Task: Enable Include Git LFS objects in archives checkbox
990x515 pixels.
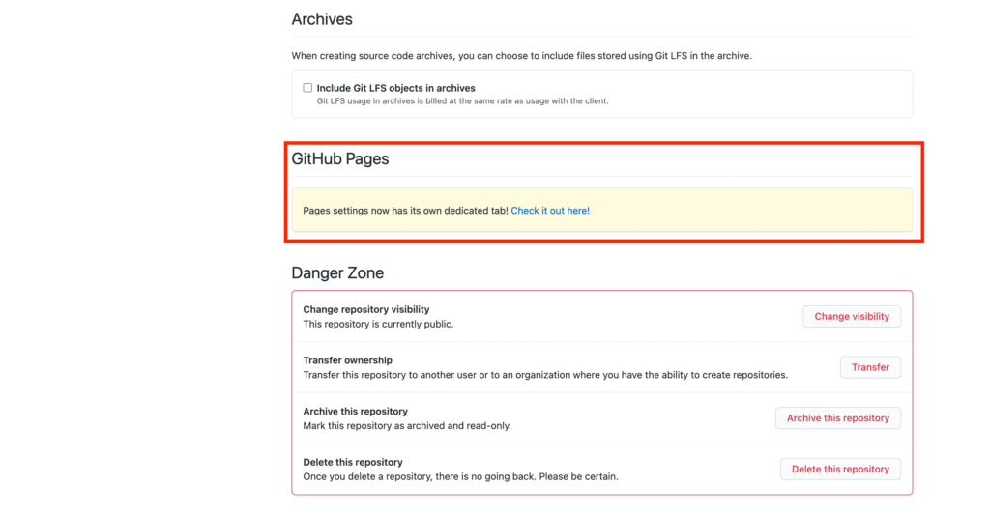Action: point(307,88)
